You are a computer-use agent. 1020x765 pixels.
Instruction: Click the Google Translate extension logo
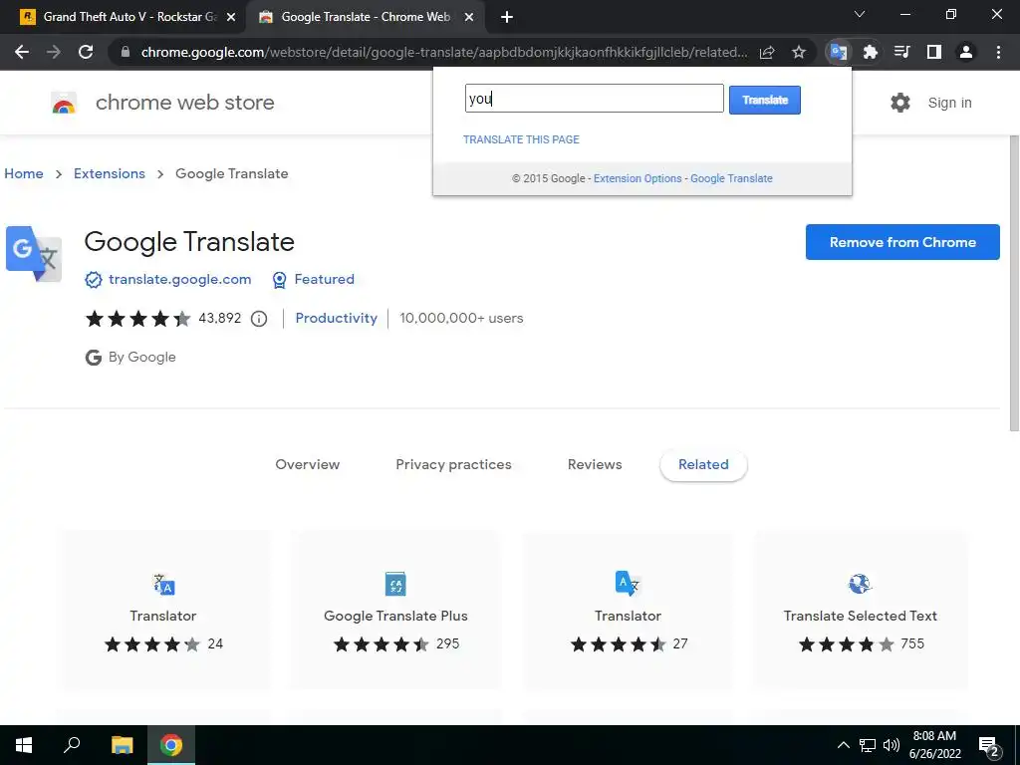[x=34, y=254]
